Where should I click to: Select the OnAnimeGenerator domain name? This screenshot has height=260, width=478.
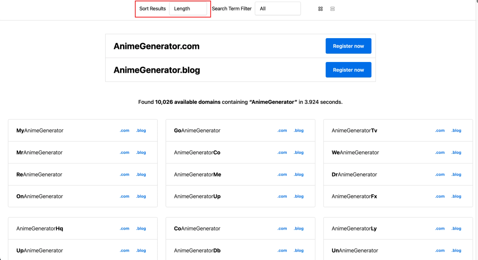[40, 196]
